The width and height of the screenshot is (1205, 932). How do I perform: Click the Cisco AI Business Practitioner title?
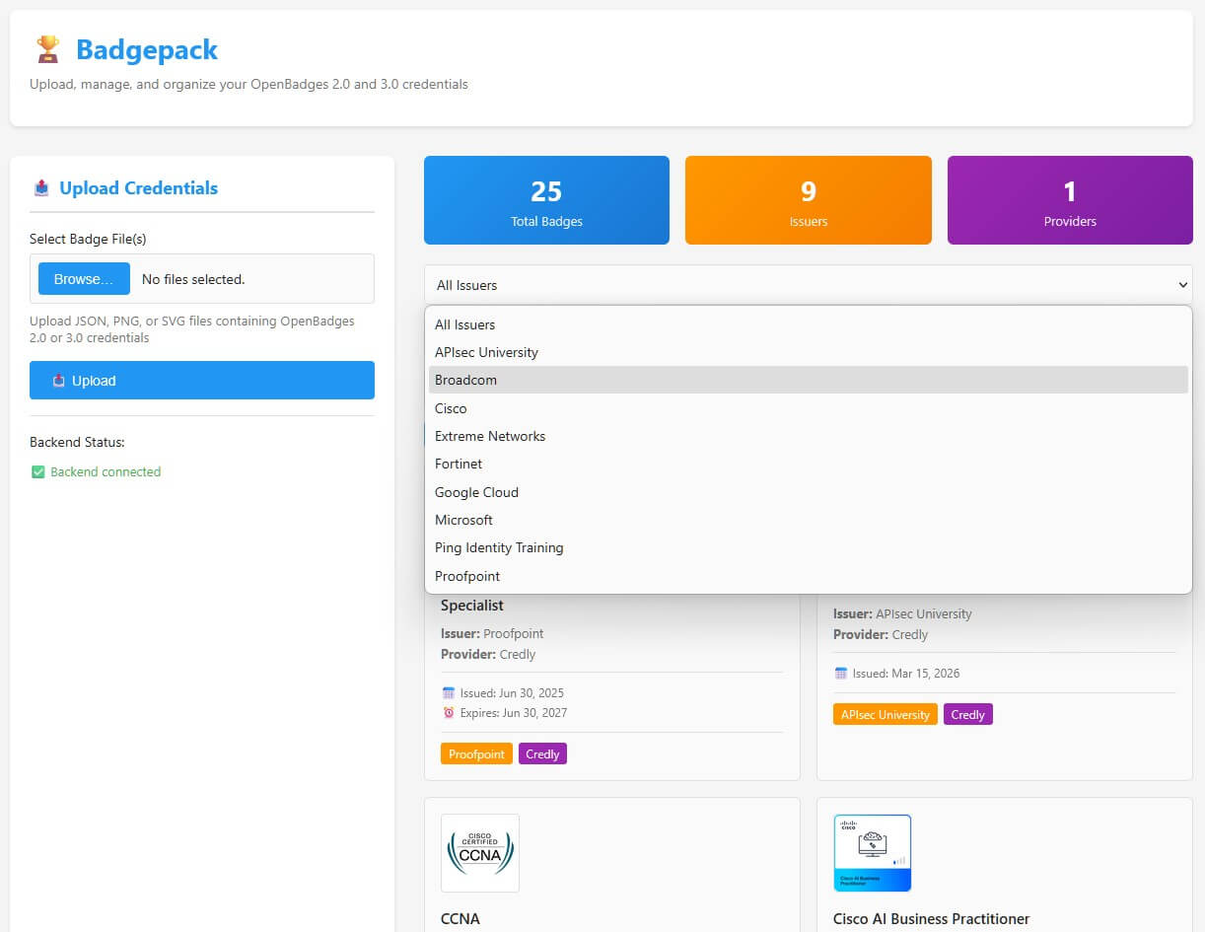pyautogui.click(x=931, y=918)
